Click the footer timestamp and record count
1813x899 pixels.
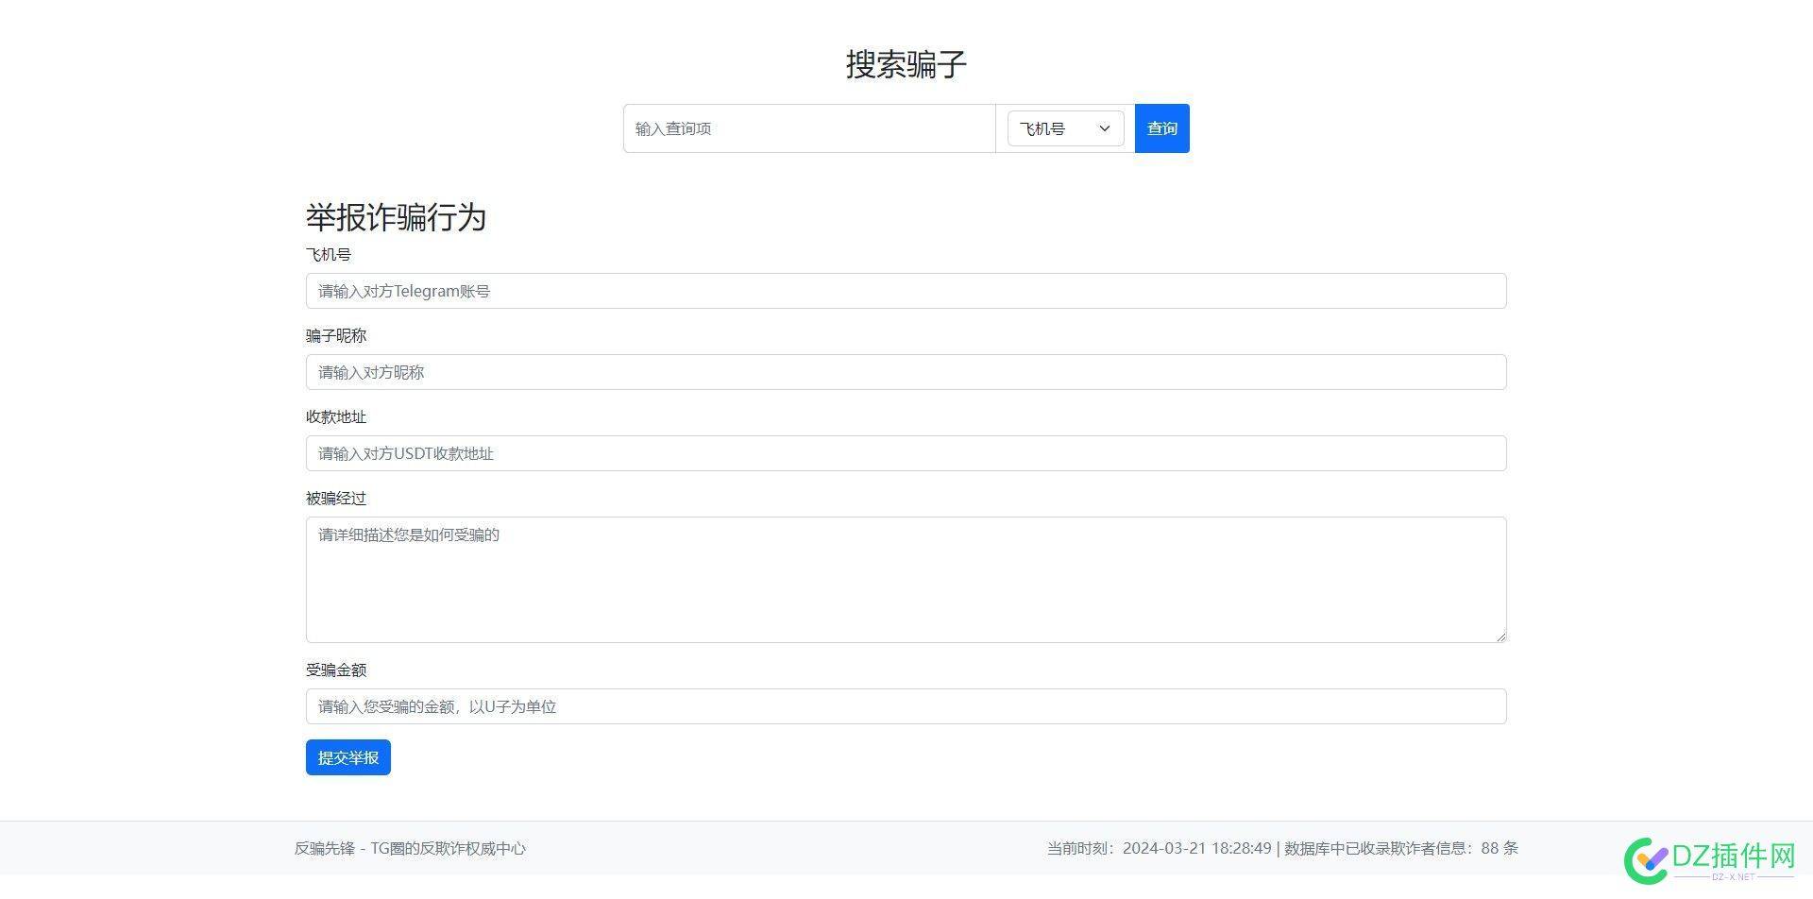pyautogui.click(x=1282, y=848)
